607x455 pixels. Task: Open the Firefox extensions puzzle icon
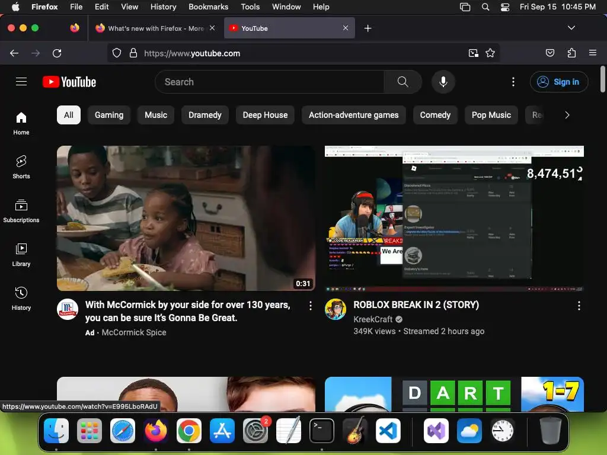click(x=571, y=53)
